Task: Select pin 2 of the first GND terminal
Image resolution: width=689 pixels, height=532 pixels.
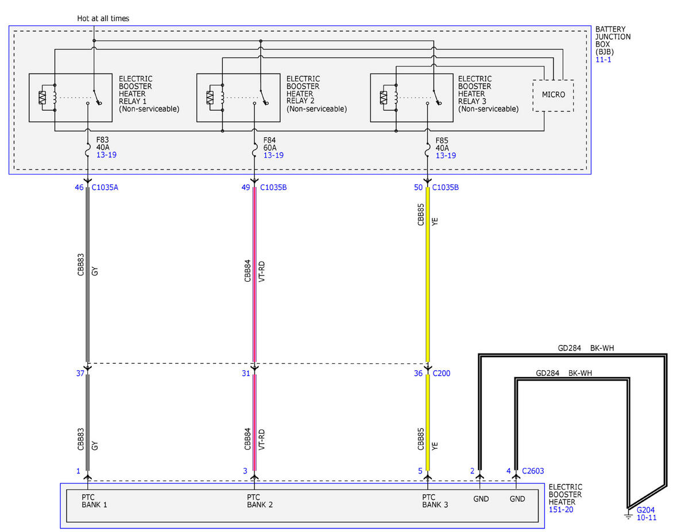Action: [473, 471]
